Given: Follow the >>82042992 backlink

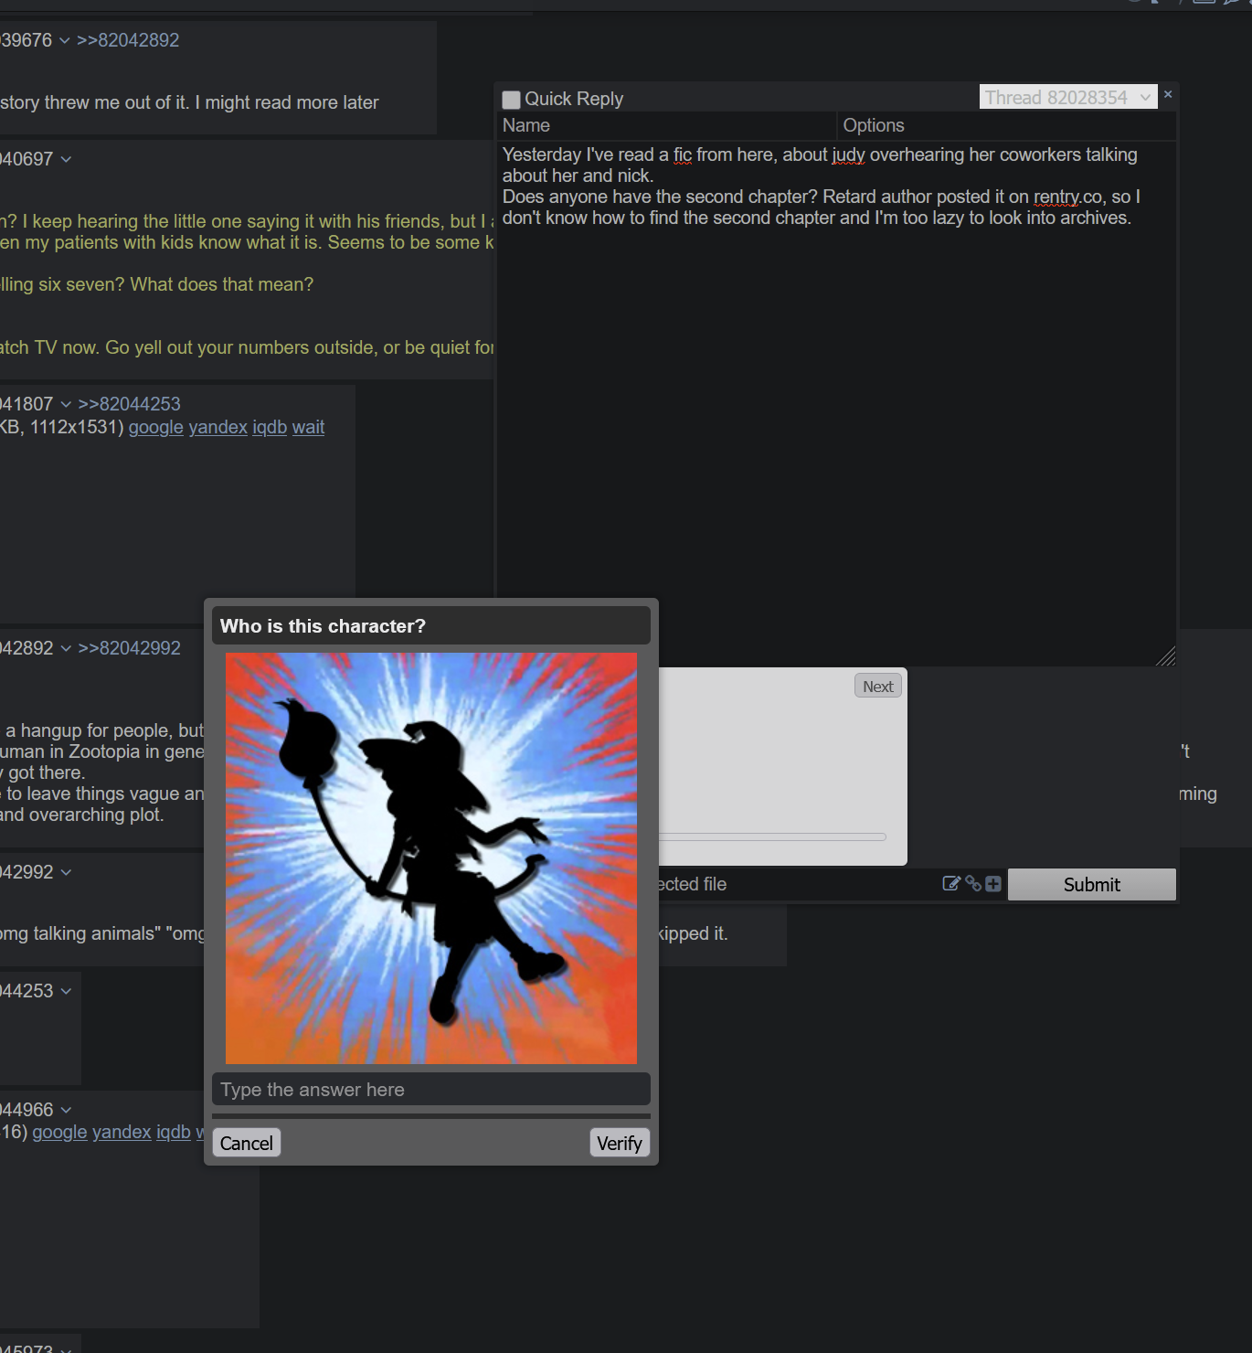Looking at the screenshot, I should click(x=129, y=648).
